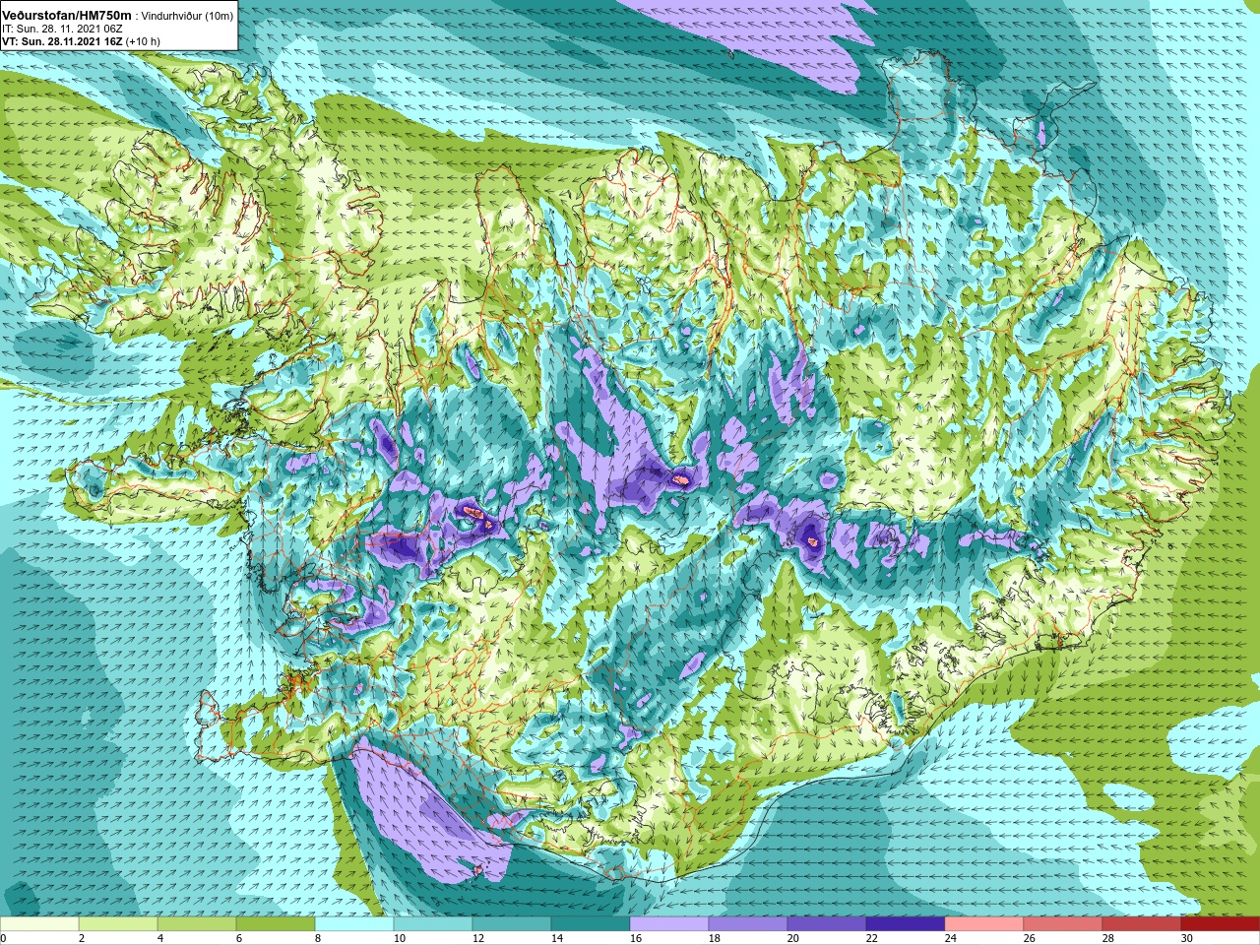
Task: Click the legend value label 30
Action: coord(1187,938)
